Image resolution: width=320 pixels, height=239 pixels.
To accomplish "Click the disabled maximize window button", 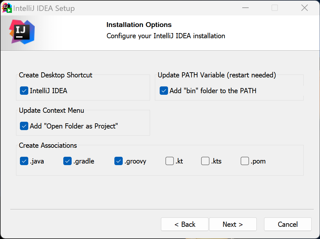I will [275, 8].
